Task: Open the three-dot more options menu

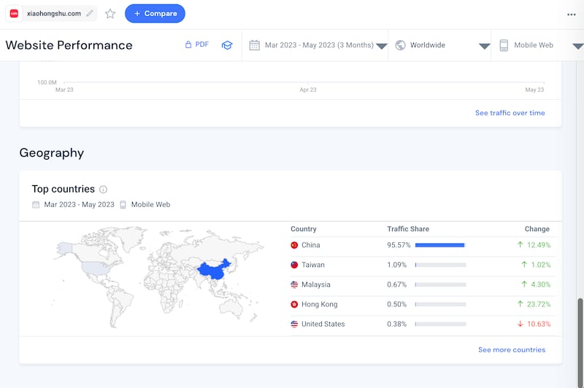Action: point(571,14)
